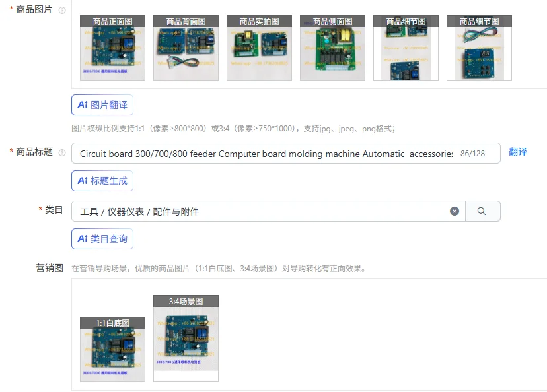This screenshot has width=547, height=392.
Task: Click the 86/128 character counter
Action: tap(472, 154)
